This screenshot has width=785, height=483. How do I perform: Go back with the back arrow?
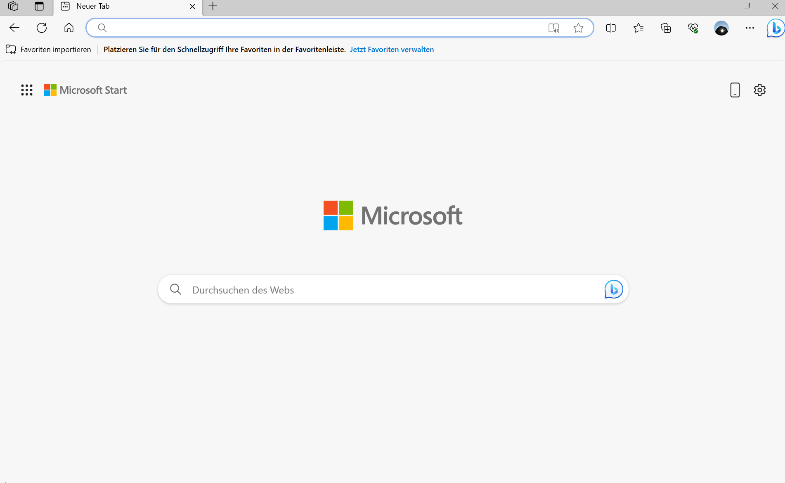14,28
